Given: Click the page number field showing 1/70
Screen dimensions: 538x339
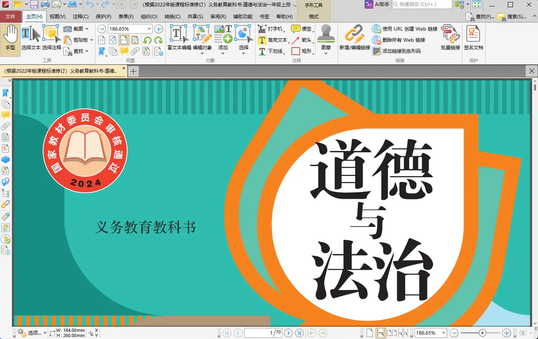Looking at the screenshot, I should pyautogui.click(x=263, y=333).
